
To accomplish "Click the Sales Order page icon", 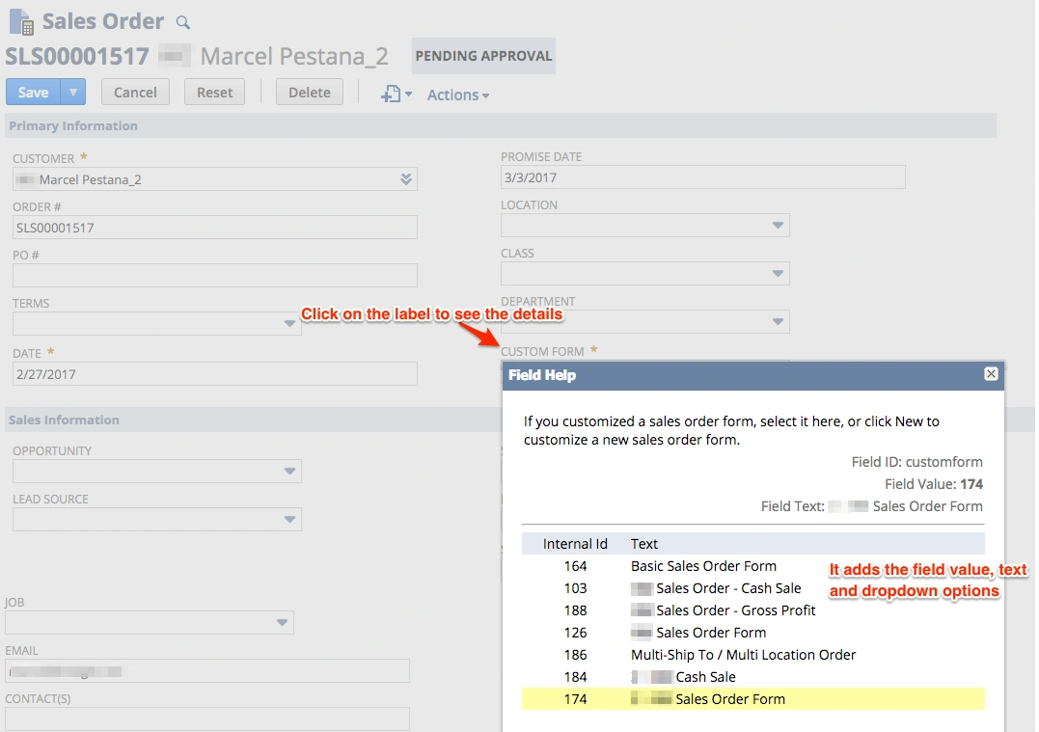I will coord(21,21).
